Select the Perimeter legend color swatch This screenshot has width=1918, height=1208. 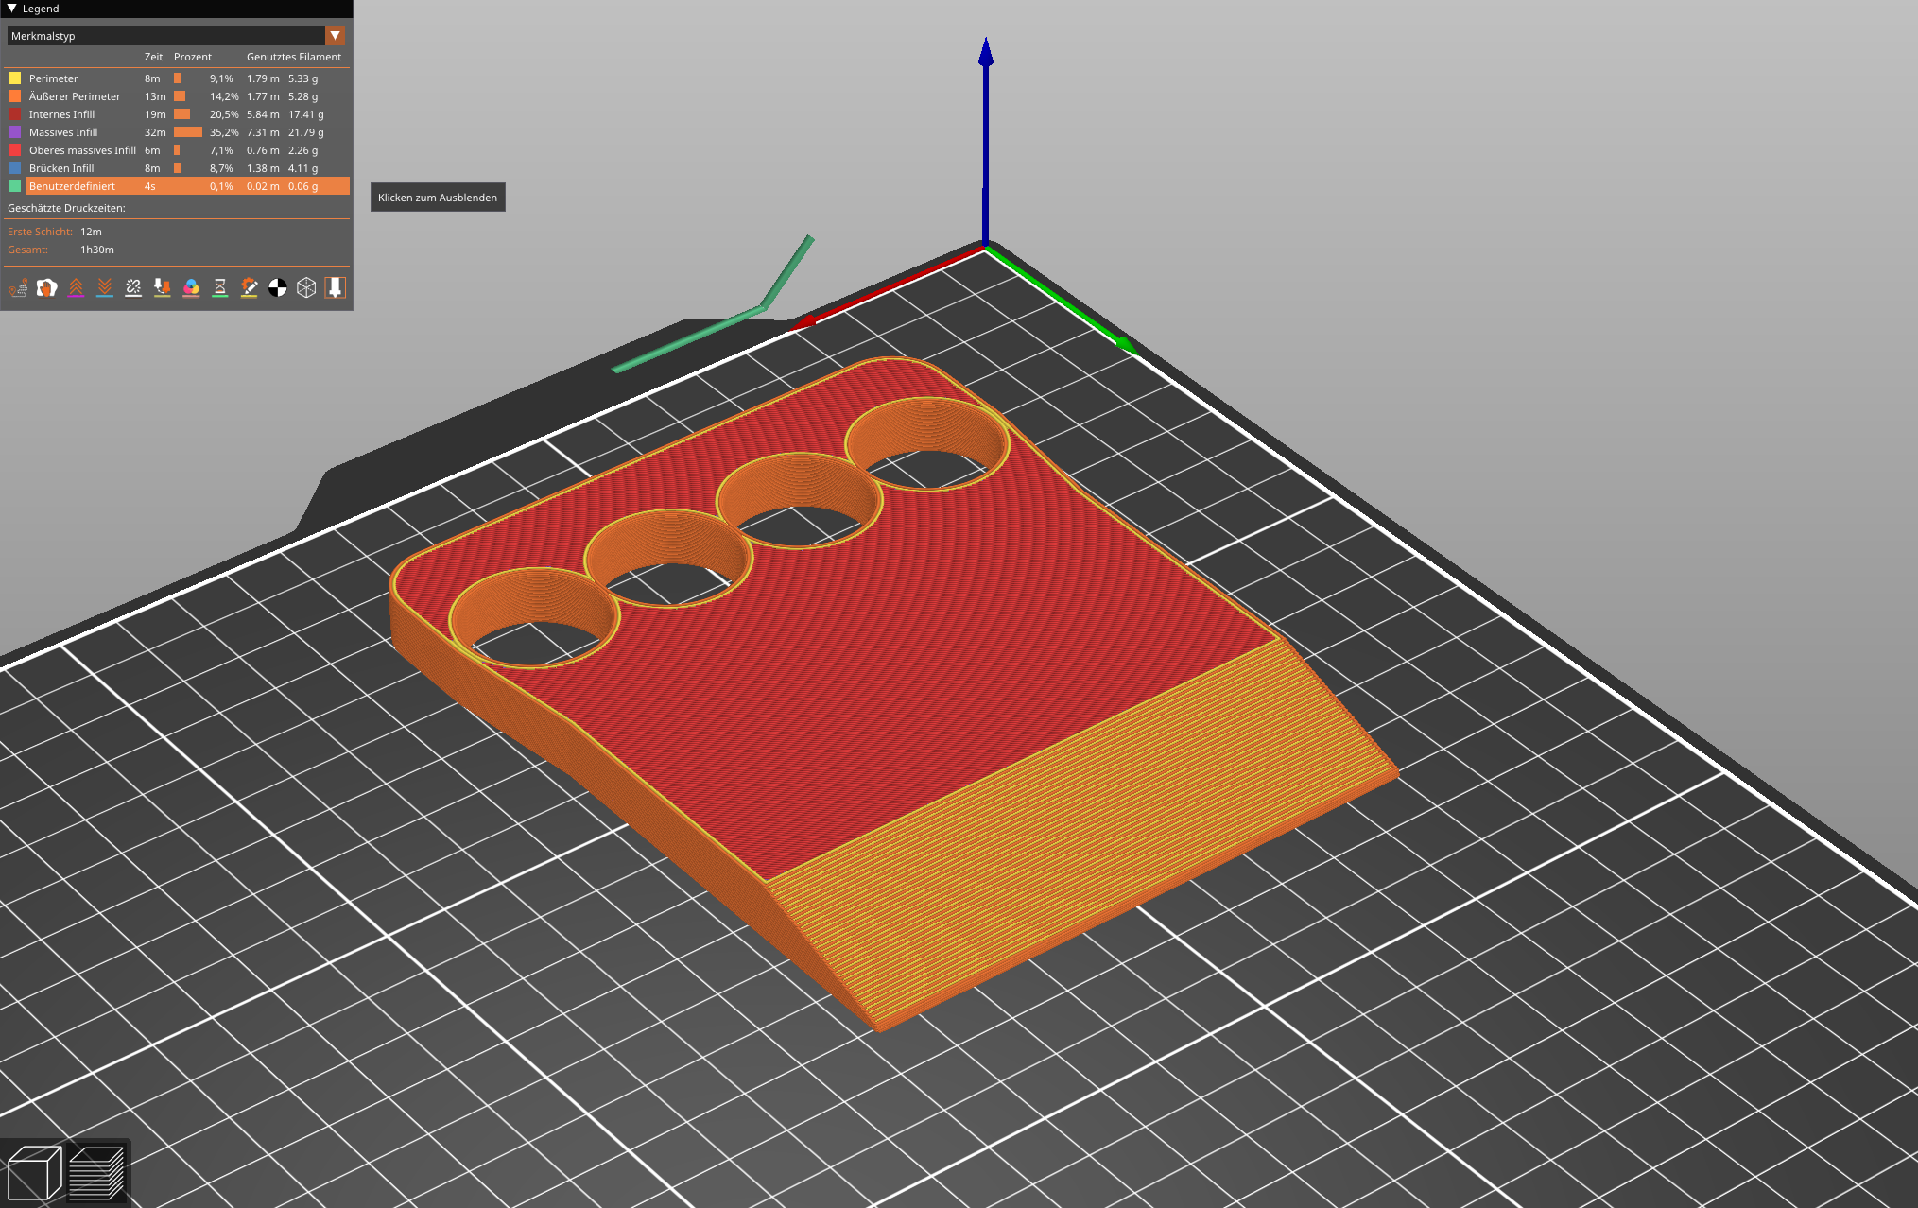click(x=13, y=78)
